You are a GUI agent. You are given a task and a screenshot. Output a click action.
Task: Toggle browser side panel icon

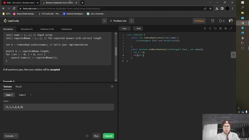pos(222,9)
